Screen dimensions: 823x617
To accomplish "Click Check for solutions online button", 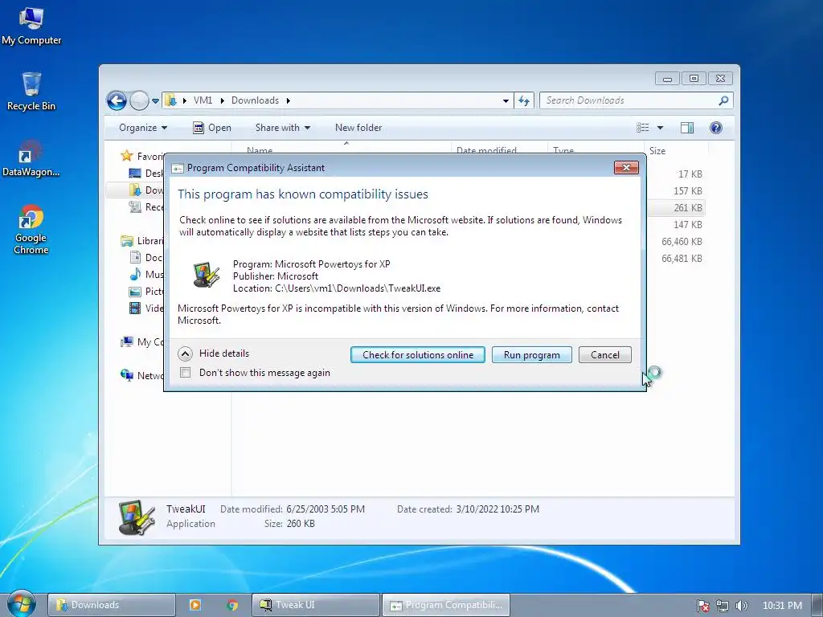I will click(x=418, y=354).
